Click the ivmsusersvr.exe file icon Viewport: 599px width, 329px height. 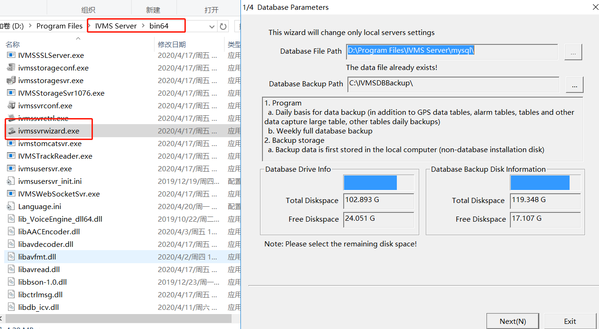pos(11,168)
